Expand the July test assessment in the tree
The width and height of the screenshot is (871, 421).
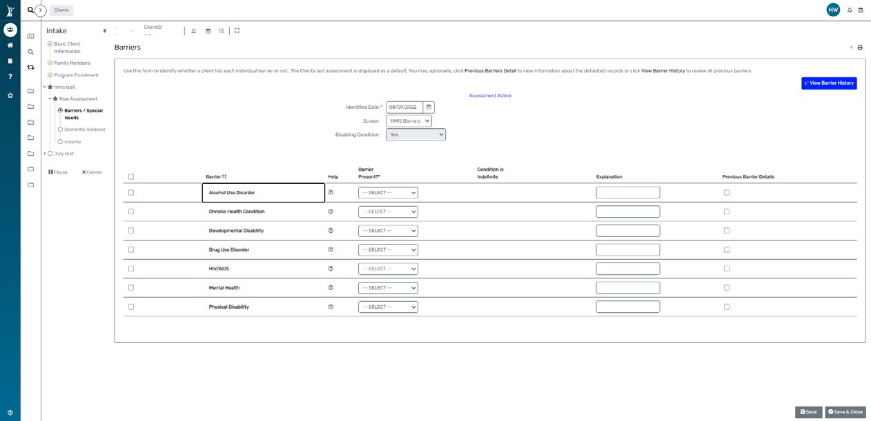point(43,153)
